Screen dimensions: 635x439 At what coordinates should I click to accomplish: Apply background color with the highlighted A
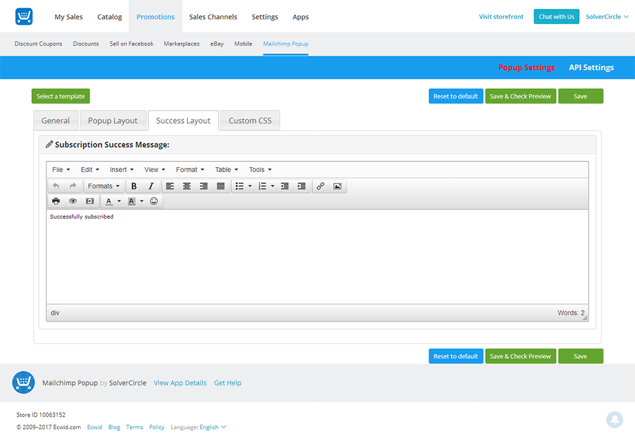131,201
